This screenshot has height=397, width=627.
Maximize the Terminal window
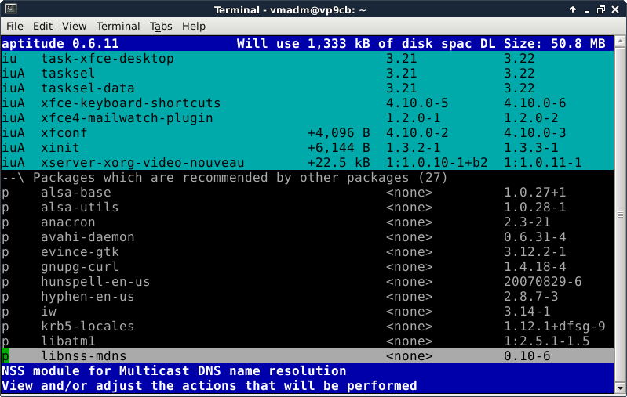point(600,9)
